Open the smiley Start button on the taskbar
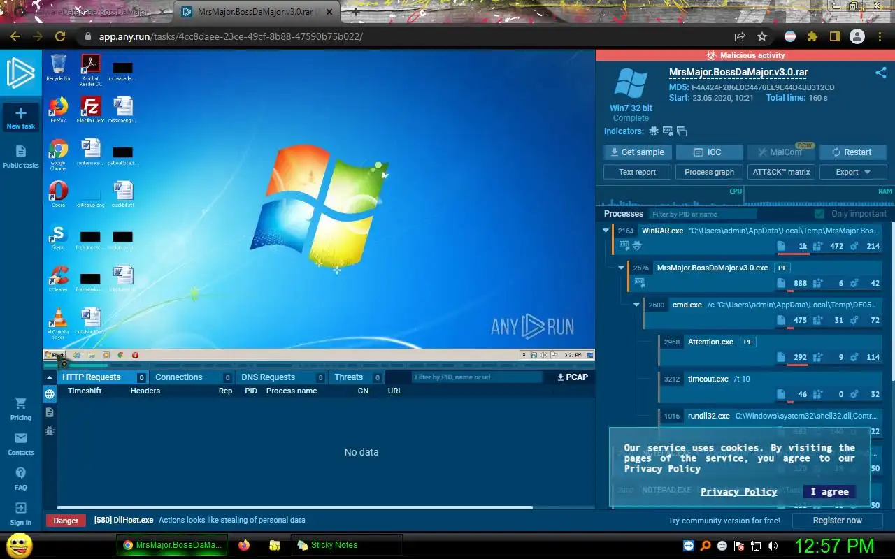 (19, 545)
